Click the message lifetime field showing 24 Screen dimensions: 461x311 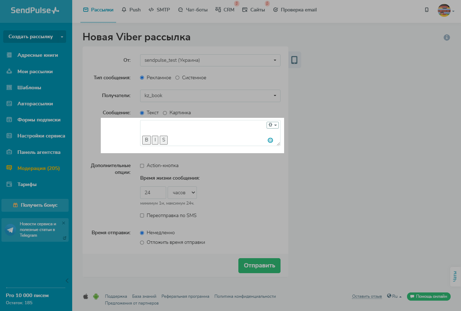pyautogui.click(x=153, y=192)
